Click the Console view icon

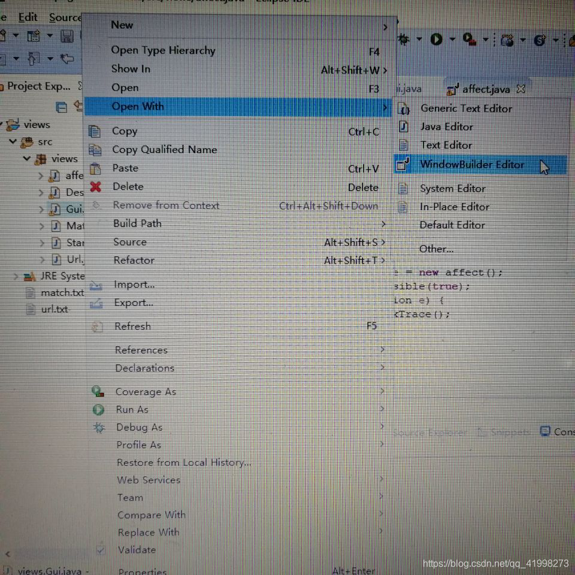pos(545,431)
